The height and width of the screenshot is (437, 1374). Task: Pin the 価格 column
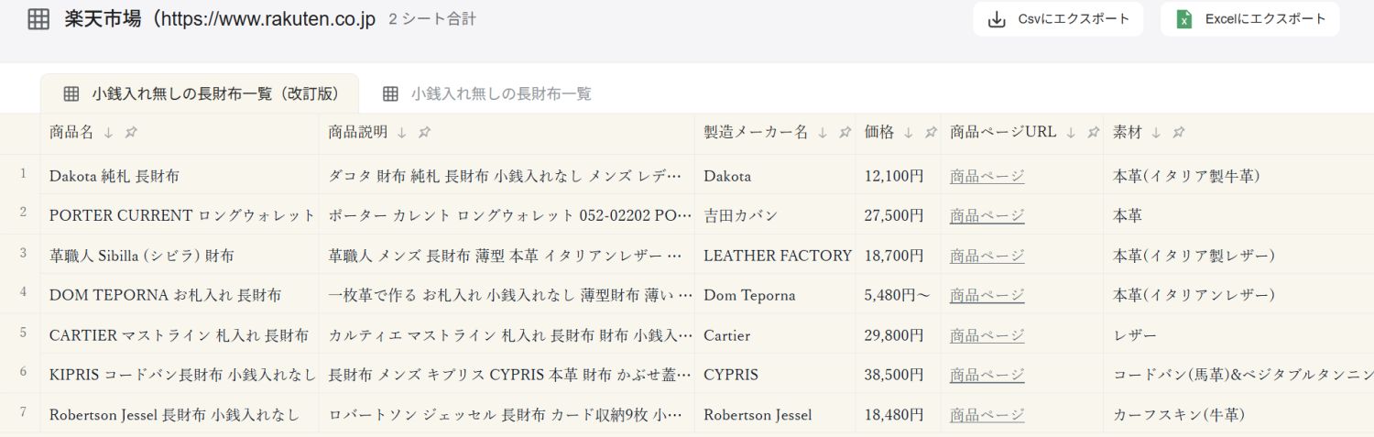tap(931, 133)
